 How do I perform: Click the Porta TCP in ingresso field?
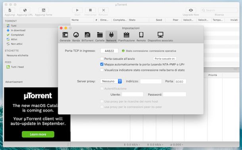[109, 51]
